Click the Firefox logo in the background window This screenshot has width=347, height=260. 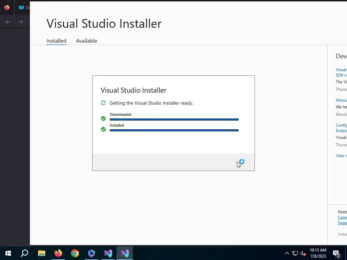click(7, 7)
